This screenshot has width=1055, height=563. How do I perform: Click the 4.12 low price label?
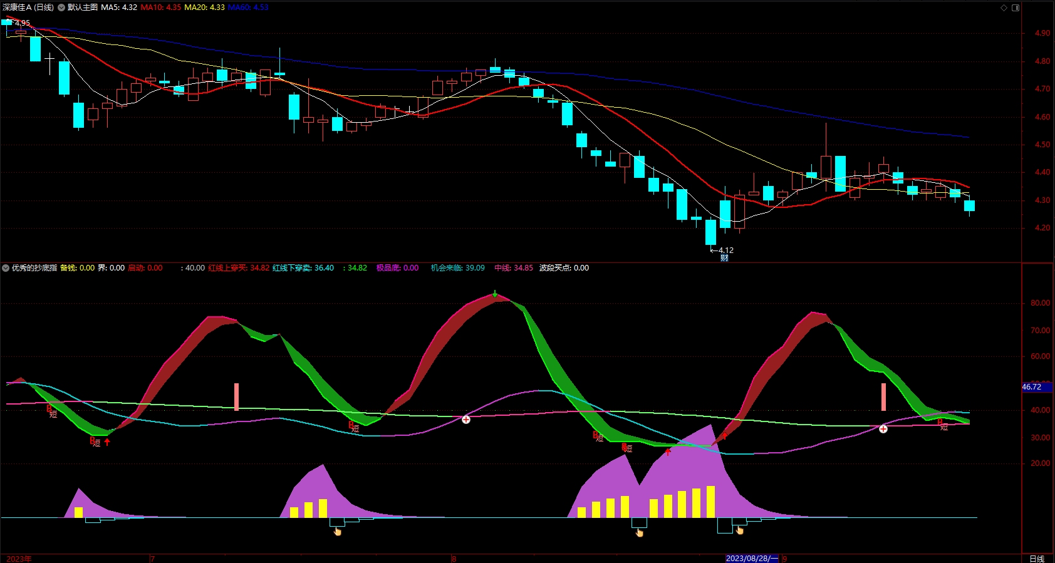point(726,251)
